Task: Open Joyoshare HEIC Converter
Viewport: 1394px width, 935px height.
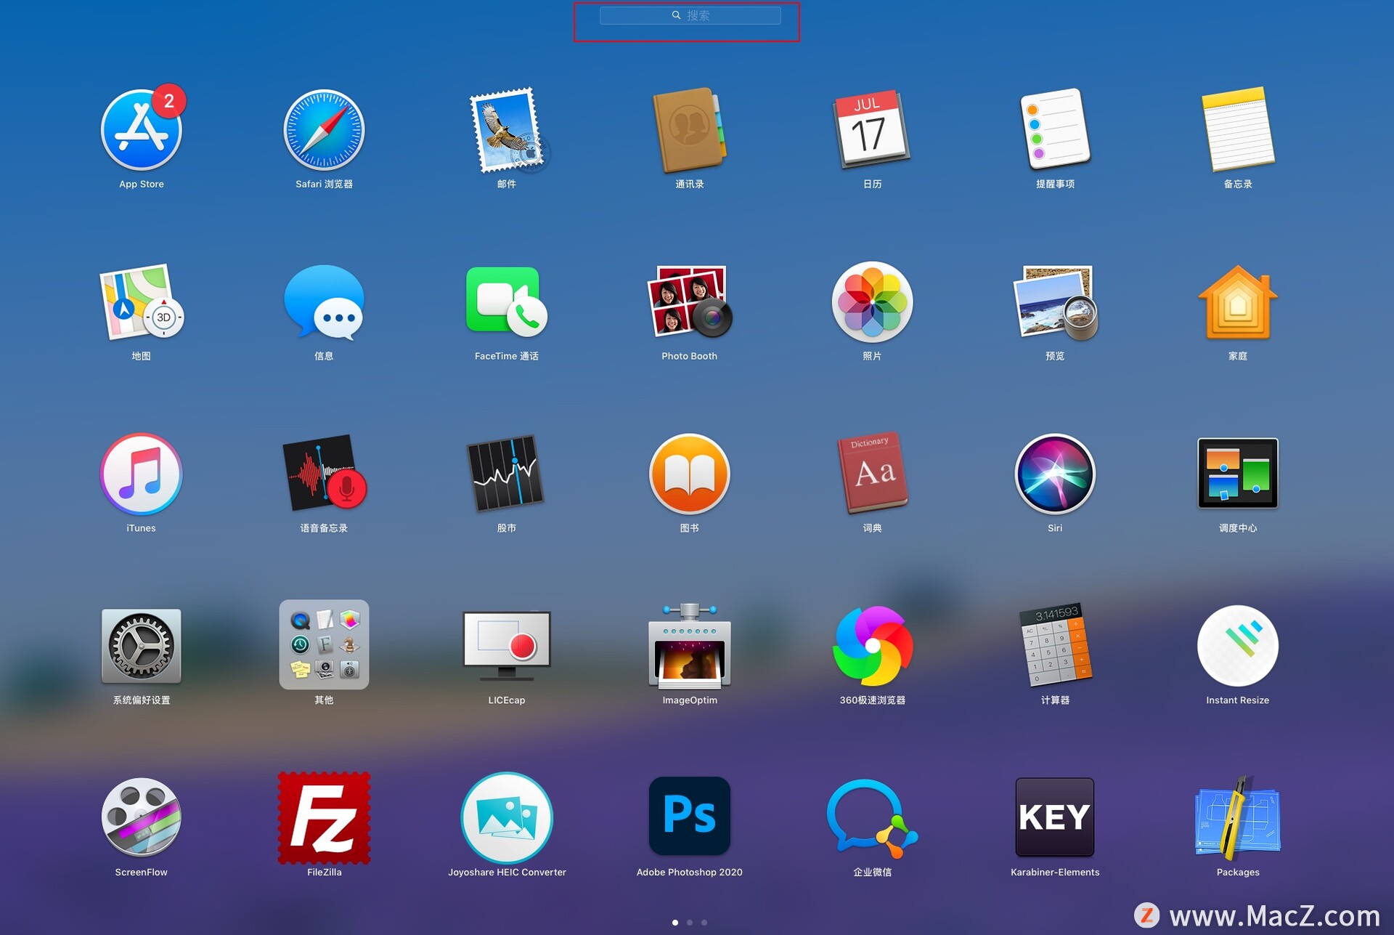Action: pos(507,817)
